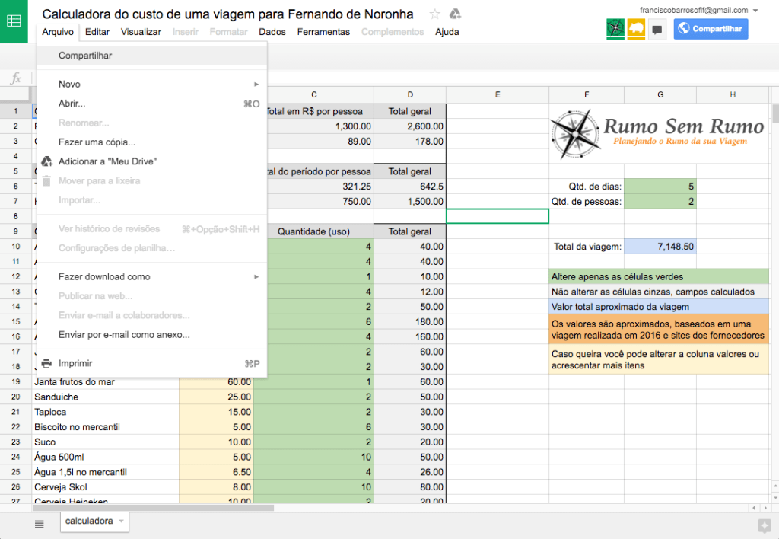
Task: Select Imprimir in the Arquivo menu
Action: (75, 363)
